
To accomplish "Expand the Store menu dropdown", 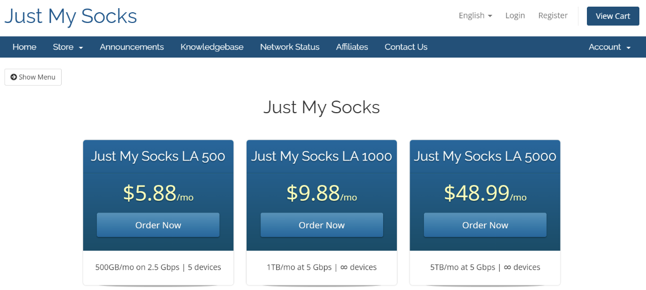I will pos(68,47).
